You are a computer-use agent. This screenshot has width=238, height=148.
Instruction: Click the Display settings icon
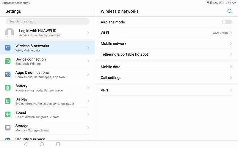[x=8, y=101]
